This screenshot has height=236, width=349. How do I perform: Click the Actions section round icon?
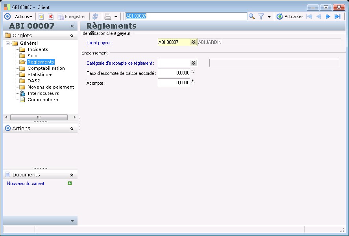[x=8, y=128]
